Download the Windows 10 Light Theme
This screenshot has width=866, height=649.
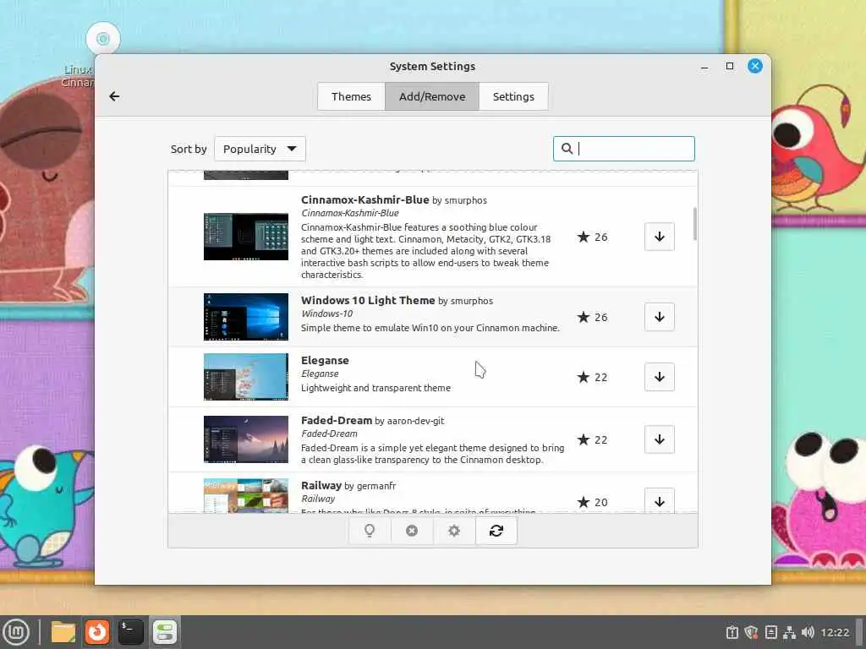(660, 317)
